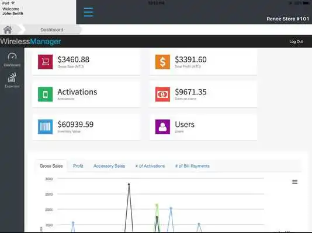
Task: Click the purple Users person icon
Action: tap(162, 127)
